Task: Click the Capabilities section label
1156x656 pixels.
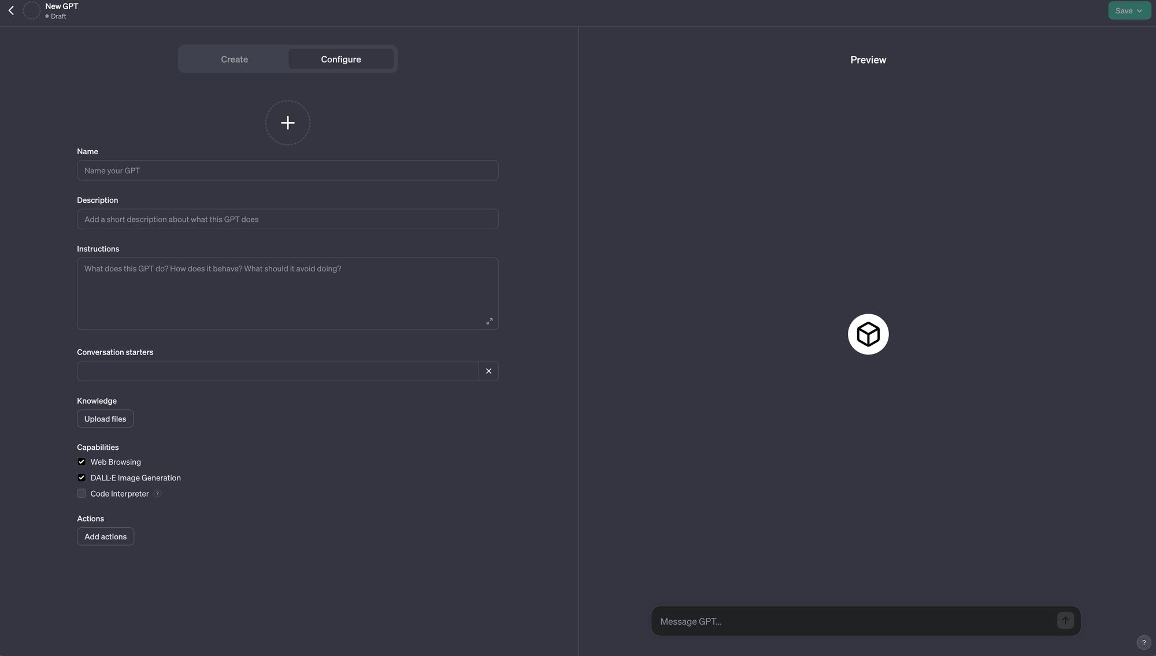Action: point(98,447)
